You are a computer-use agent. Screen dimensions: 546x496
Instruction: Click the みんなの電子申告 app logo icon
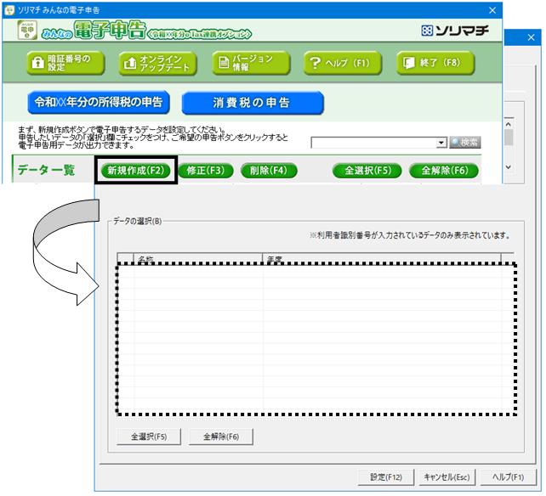(x=27, y=30)
